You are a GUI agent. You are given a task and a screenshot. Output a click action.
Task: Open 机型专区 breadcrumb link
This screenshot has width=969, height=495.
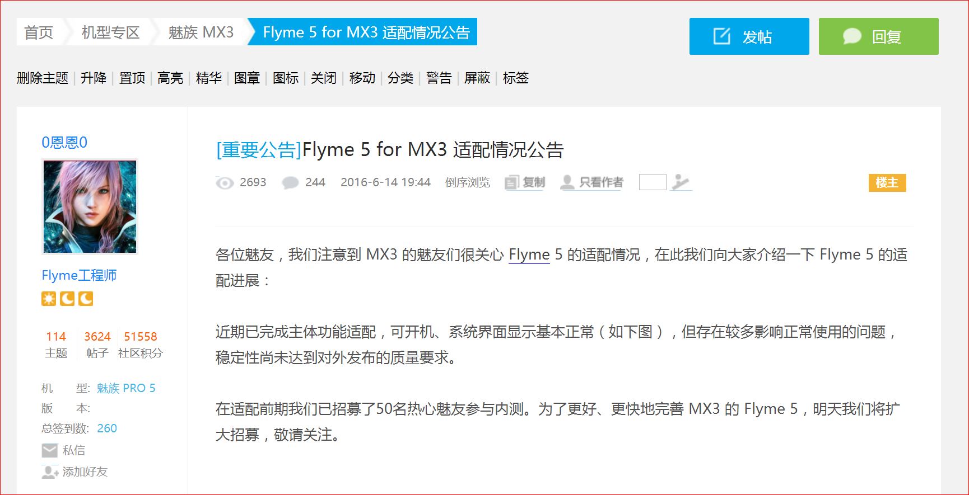point(110,32)
